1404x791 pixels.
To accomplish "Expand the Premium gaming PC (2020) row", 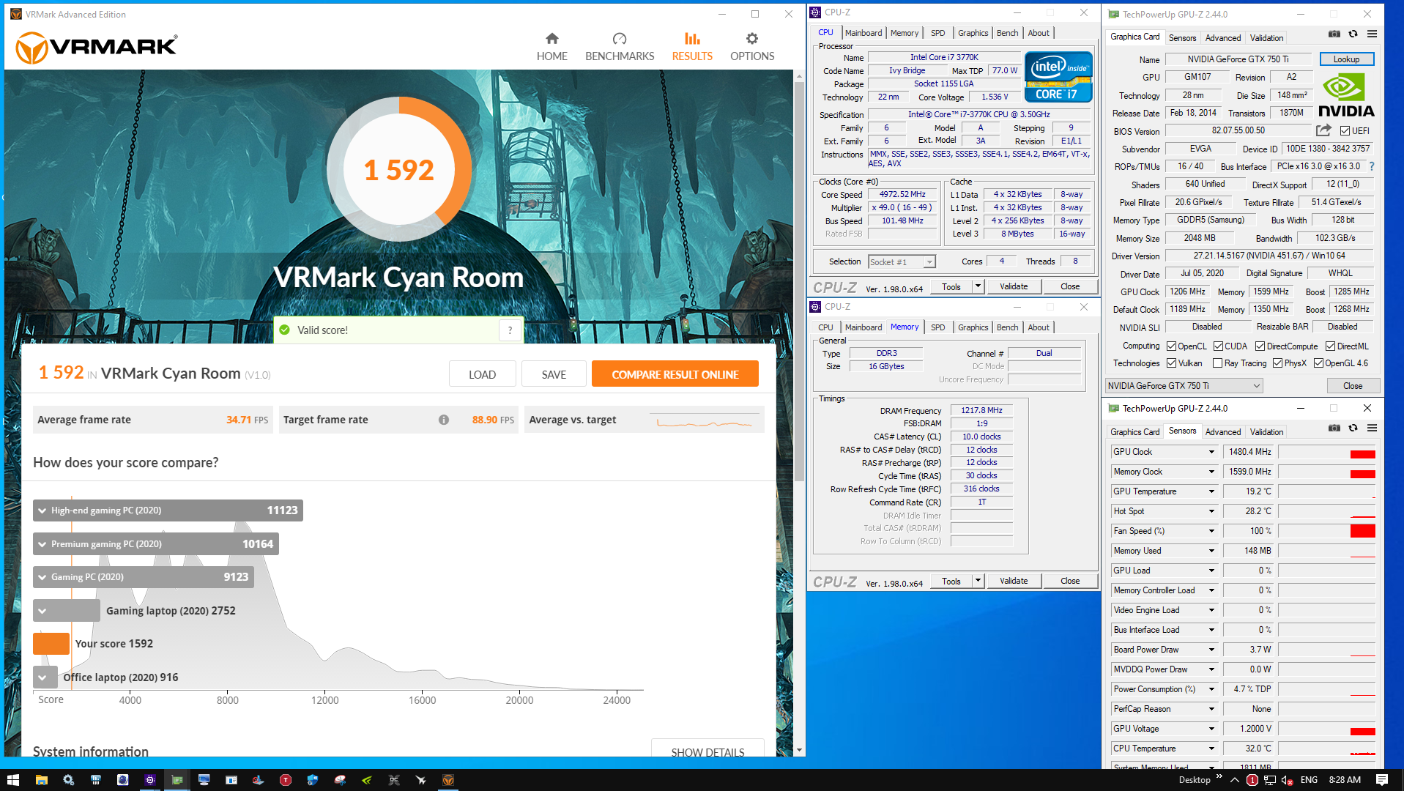I will [156, 544].
